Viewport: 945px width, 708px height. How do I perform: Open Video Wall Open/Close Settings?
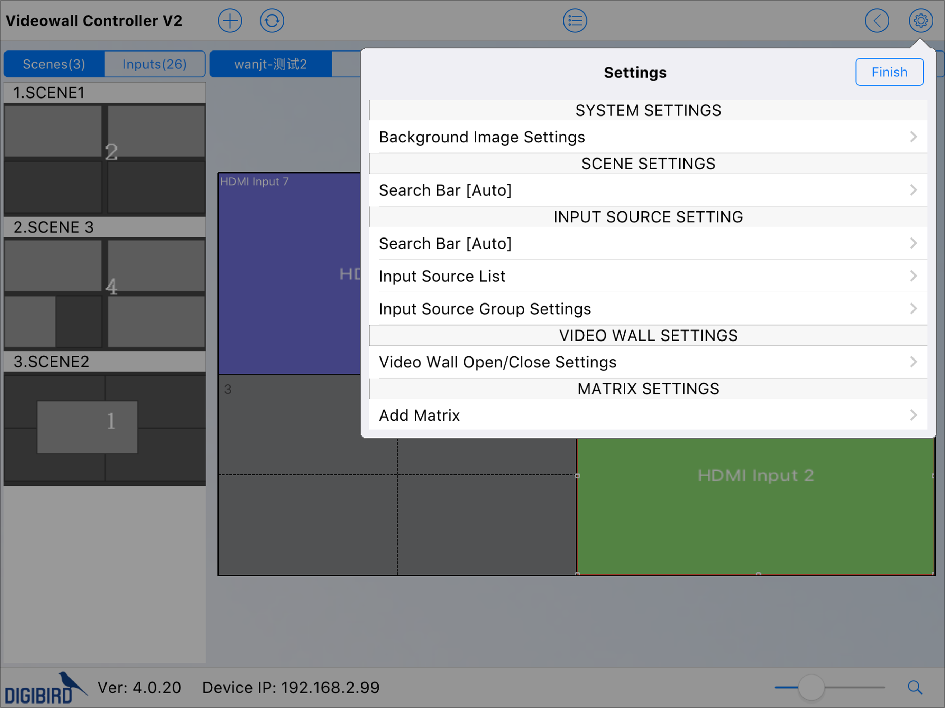[x=648, y=362]
